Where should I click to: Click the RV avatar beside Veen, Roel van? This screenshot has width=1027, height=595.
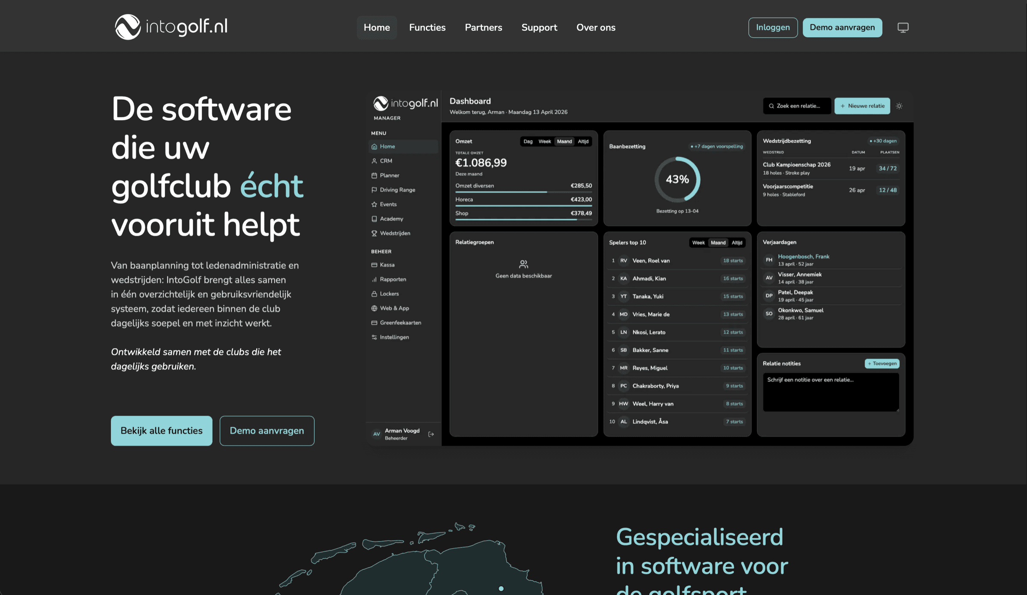pos(623,261)
